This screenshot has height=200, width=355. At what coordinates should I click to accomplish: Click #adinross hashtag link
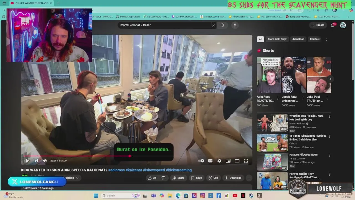coord(116,170)
